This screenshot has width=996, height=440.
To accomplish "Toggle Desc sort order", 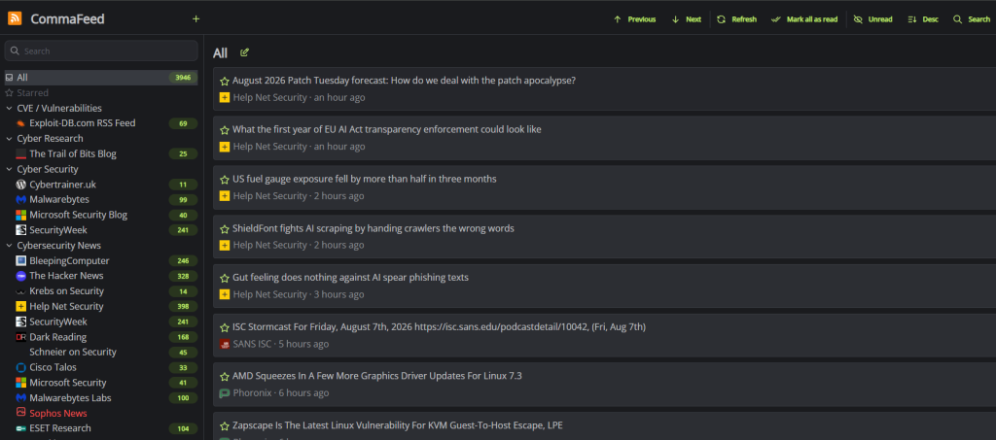I will click(x=923, y=19).
